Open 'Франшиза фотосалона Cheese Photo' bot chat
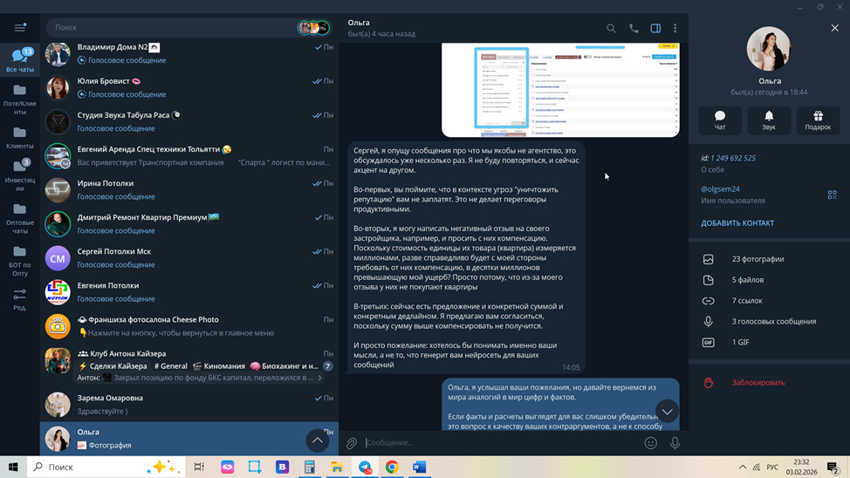This screenshot has width=850, height=478. pyautogui.click(x=189, y=326)
